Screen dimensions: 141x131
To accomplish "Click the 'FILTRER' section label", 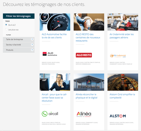I will point(8,35).
